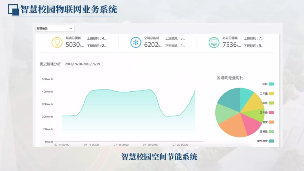Click the 200kw·h y-axis label

click(47, 117)
